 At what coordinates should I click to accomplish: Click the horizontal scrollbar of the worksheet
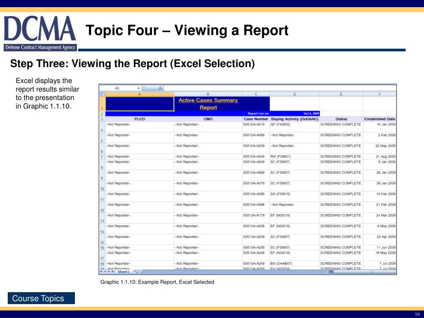tap(362, 272)
